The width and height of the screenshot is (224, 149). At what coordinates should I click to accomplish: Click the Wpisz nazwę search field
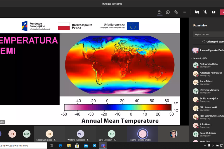click(x=208, y=34)
